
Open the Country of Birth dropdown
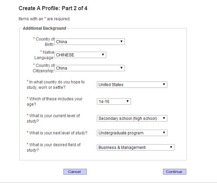point(89,42)
